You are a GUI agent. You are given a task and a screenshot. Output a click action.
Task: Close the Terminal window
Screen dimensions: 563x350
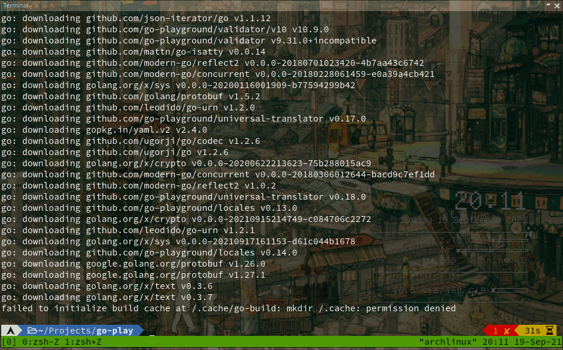click(x=557, y=5)
